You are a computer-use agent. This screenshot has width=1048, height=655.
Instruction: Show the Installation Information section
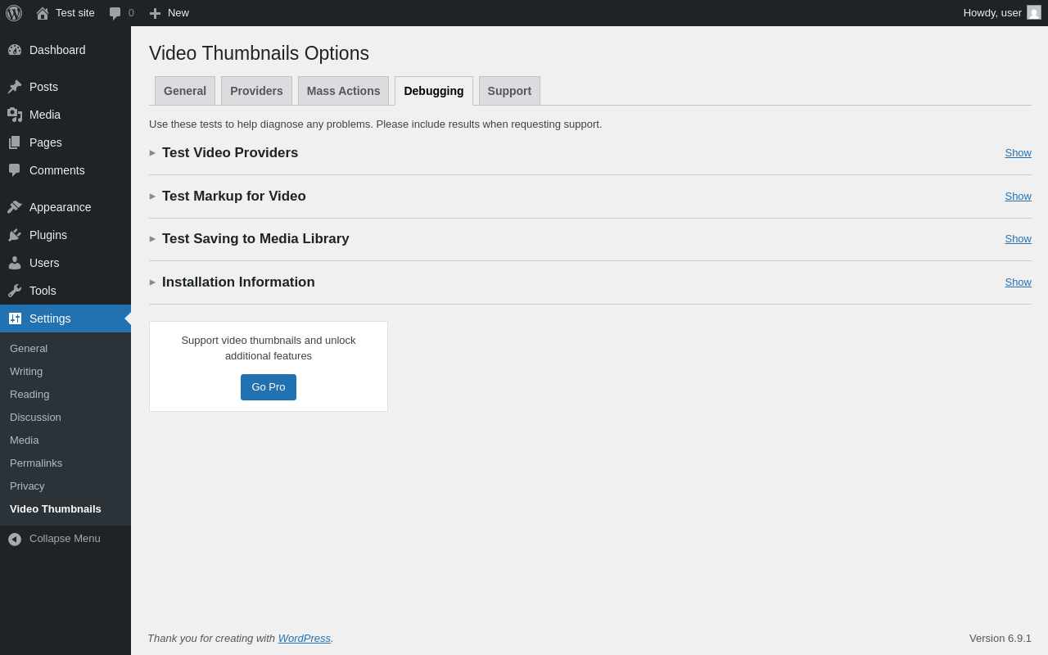1018,282
